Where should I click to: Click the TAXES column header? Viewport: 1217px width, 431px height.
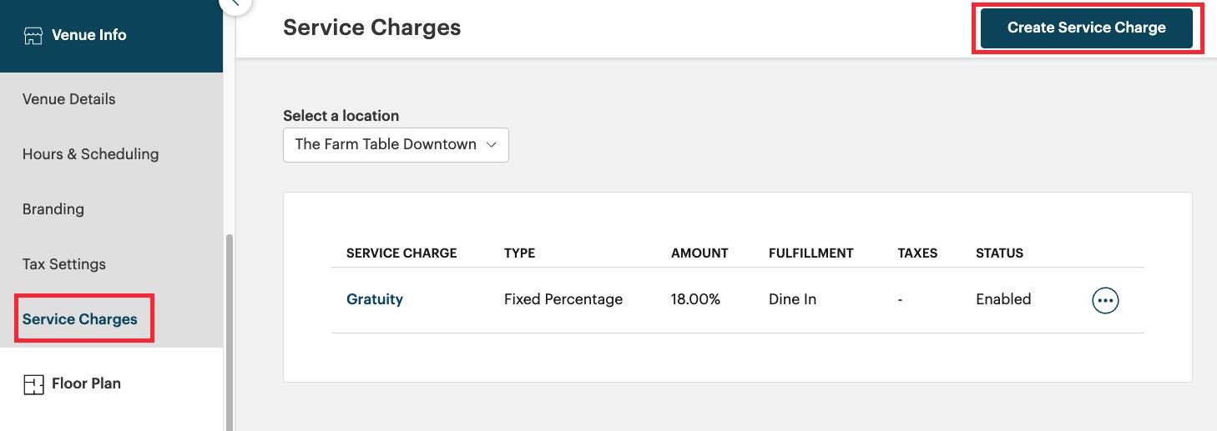coord(917,253)
